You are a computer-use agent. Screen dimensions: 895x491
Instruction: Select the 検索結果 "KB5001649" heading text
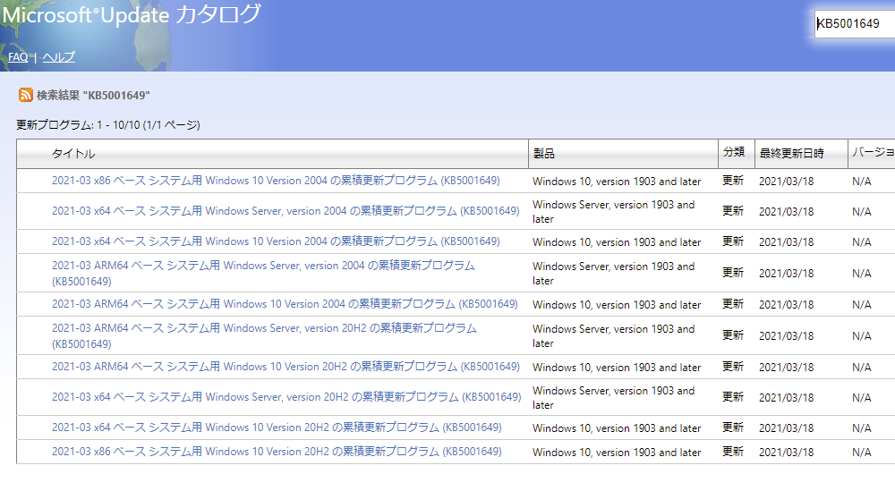(93, 95)
